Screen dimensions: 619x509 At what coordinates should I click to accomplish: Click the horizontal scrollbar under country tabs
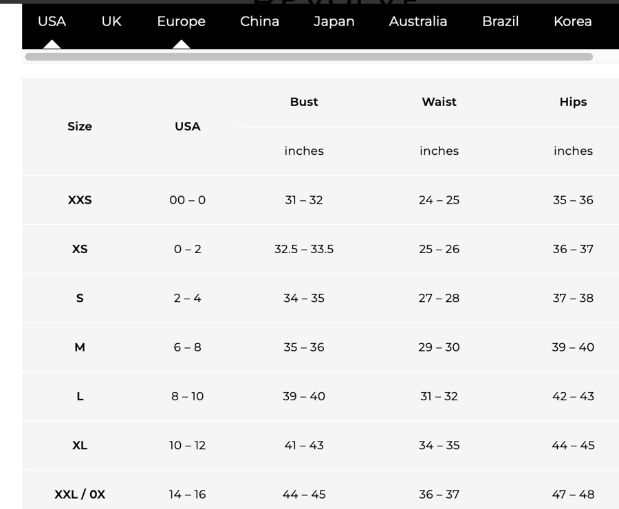coord(308,57)
